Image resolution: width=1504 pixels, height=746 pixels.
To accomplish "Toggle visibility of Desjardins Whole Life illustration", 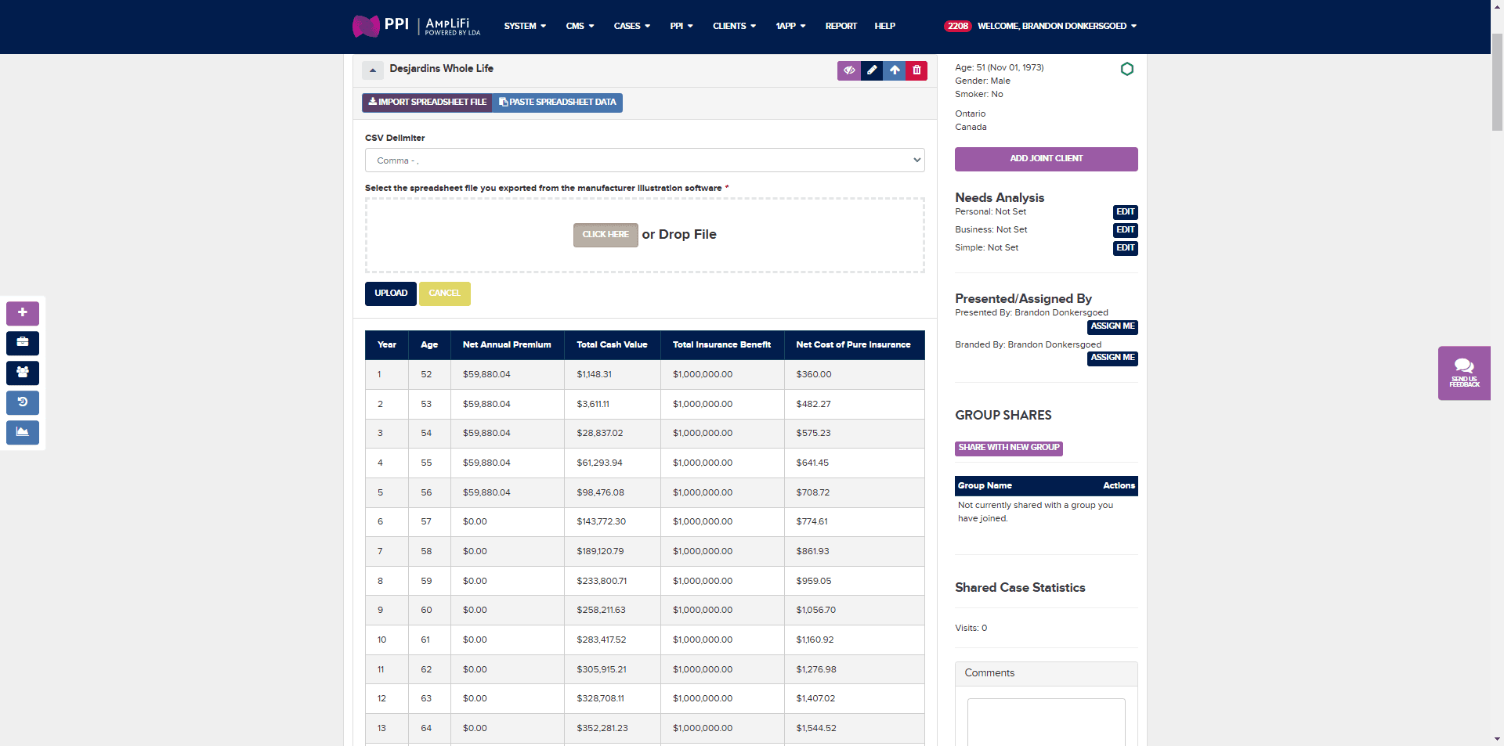I will (849, 70).
